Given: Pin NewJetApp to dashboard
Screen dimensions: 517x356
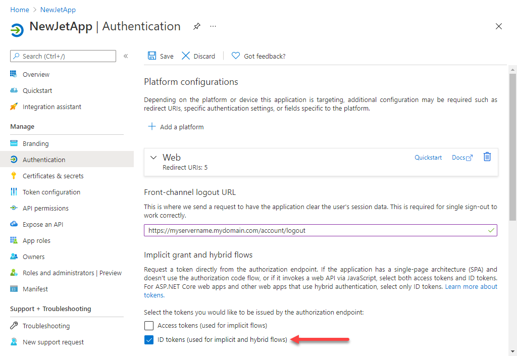Looking at the screenshot, I should click(196, 26).
